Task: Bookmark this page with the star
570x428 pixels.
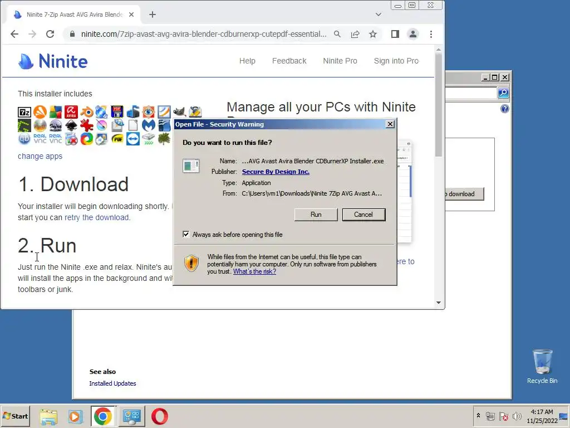Action: [373, 34]
